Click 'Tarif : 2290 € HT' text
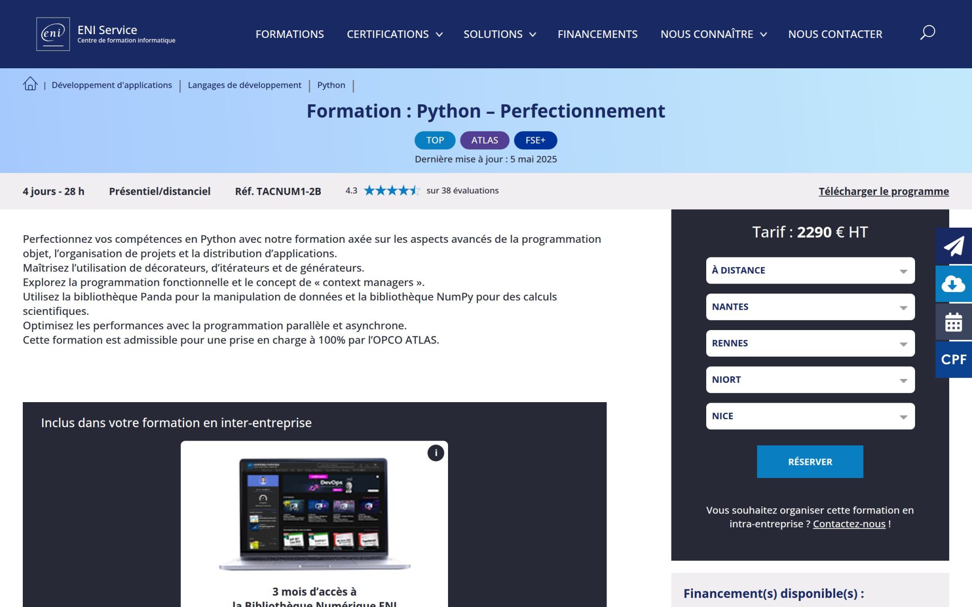Image resolution: width=972 pixels, height=607 pixels. coord(810,232)
